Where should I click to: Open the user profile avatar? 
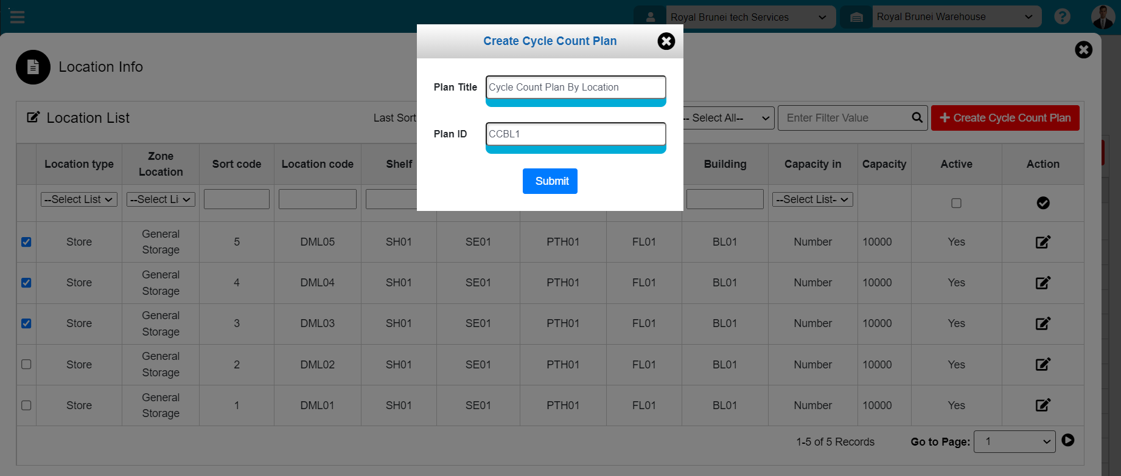1103,17
